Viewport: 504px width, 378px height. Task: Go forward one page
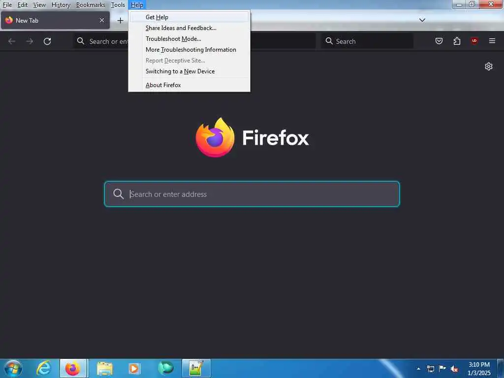(30, 41)
